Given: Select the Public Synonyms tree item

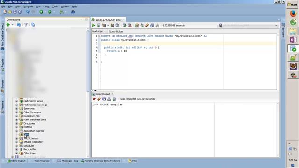Looking at the screenshot, I should 32,112.
